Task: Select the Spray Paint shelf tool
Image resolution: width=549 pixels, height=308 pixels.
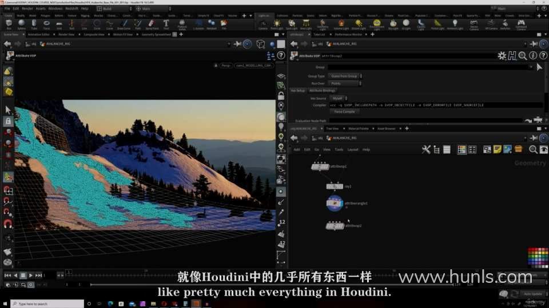Action: click(x=151, y=24)
